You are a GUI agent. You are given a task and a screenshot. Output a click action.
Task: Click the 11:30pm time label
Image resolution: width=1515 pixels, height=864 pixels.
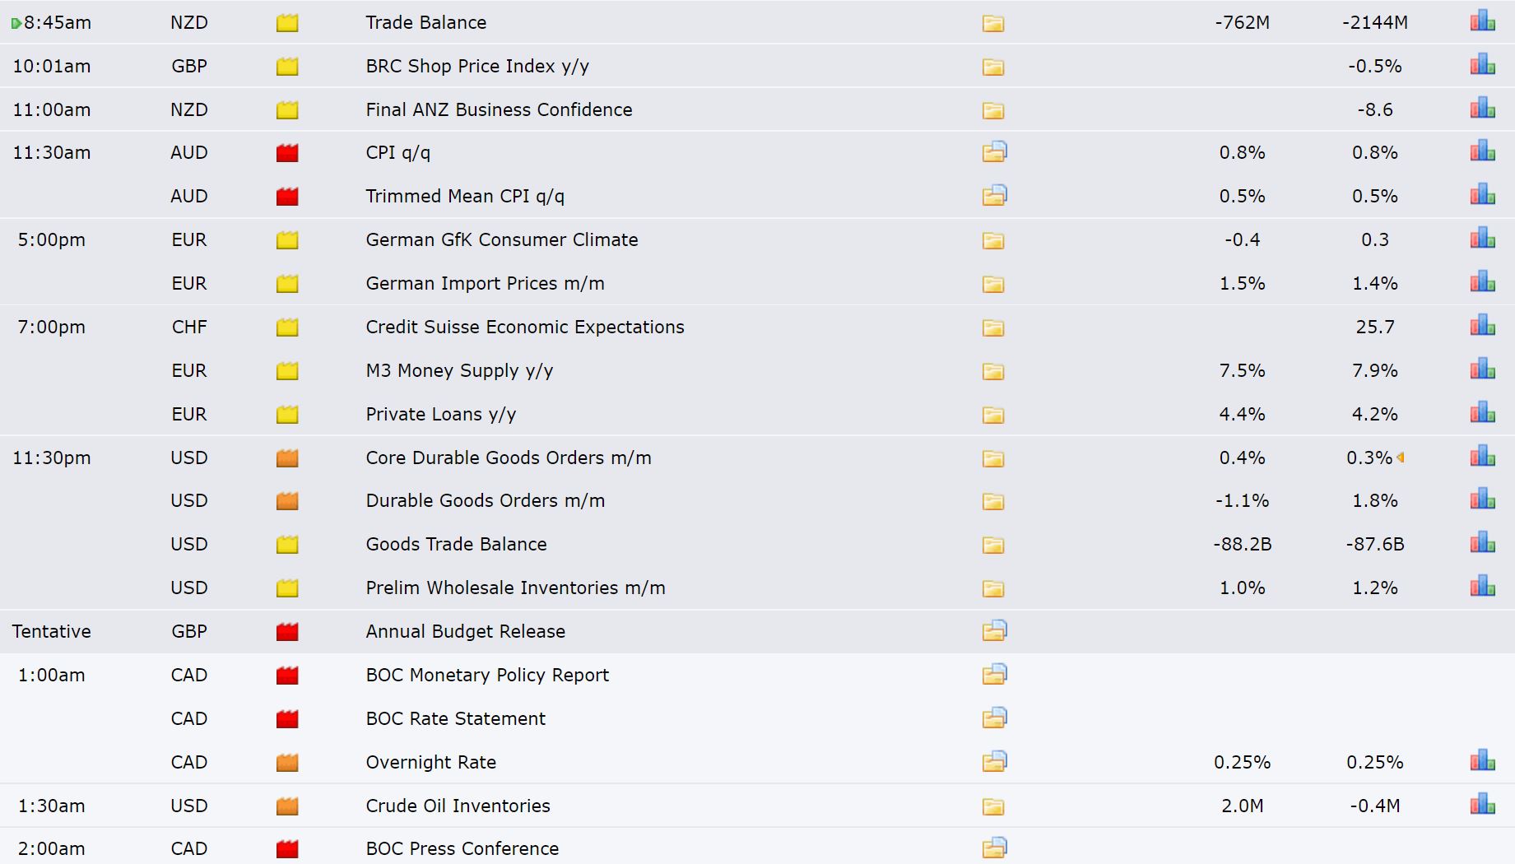(51, 458)
